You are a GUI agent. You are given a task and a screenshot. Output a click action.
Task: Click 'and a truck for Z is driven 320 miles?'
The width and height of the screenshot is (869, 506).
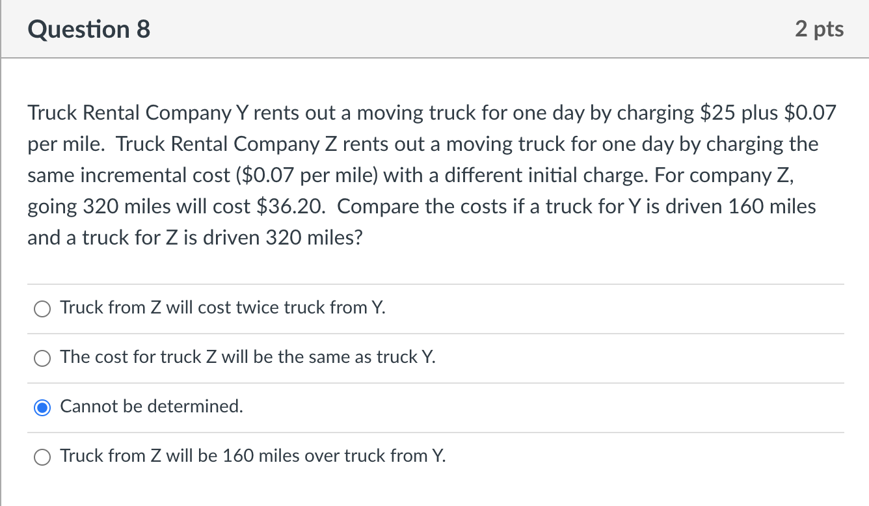click(195, 238)
